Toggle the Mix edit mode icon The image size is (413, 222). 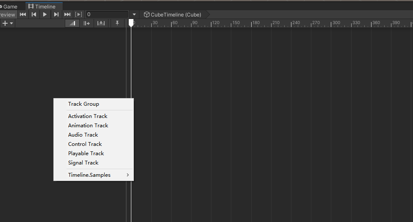coord(73,23)
